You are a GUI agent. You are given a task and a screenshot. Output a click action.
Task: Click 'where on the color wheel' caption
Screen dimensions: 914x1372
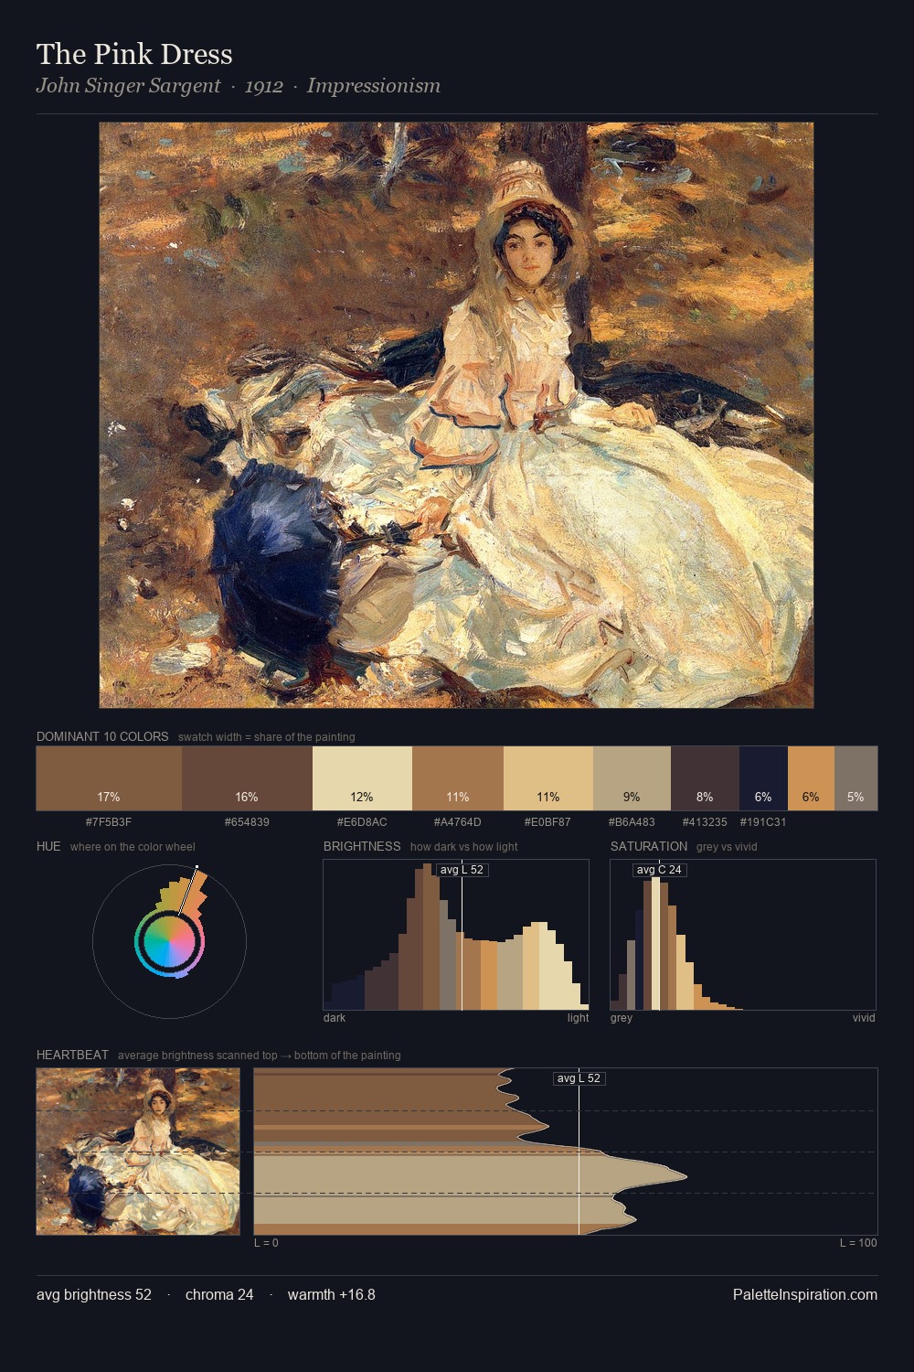tap(133, 846)
